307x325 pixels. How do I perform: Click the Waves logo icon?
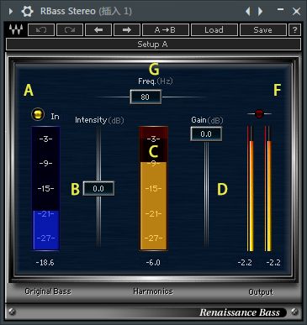(x=16, y=29)
